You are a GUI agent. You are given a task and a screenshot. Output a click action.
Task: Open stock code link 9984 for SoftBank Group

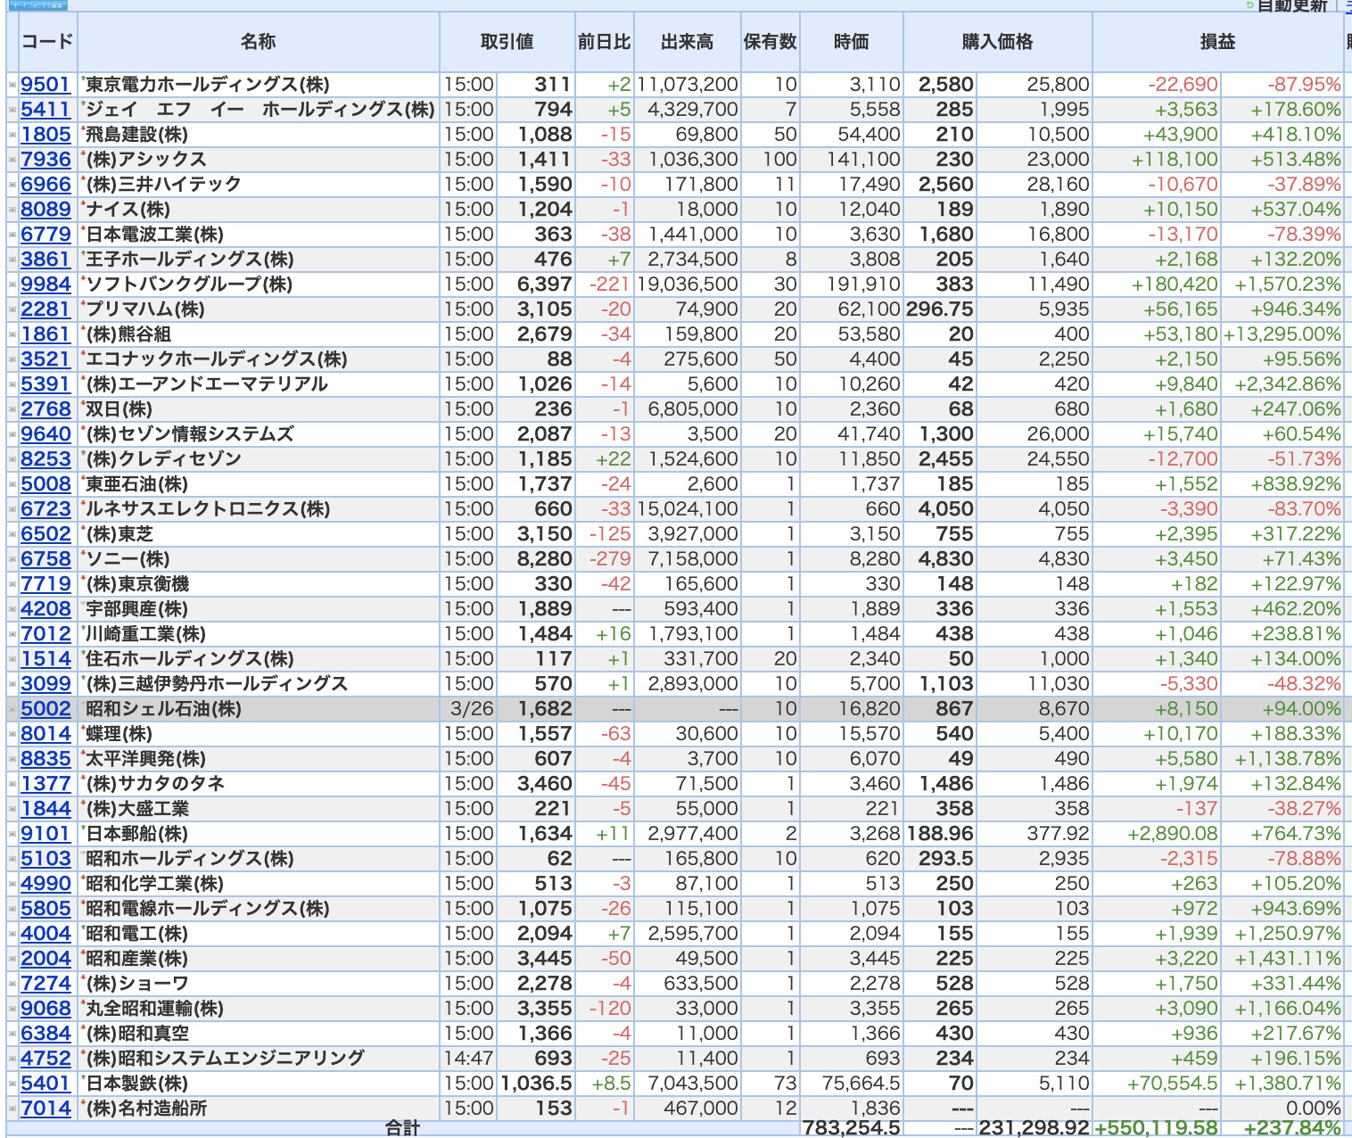coord(45,284)
